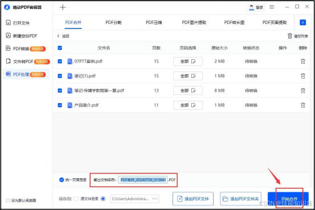
Task: Click the file icon of 笔记-传播学教程第一章.pdf
Action: pyautogui.click(x=69, y=90)
